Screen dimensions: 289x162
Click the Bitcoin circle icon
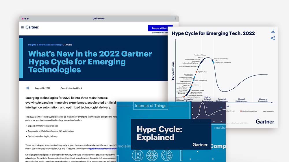138,155
